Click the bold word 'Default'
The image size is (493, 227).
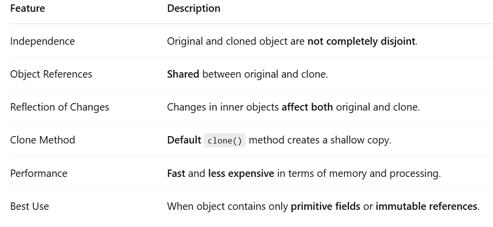click(x=184, y=140)
